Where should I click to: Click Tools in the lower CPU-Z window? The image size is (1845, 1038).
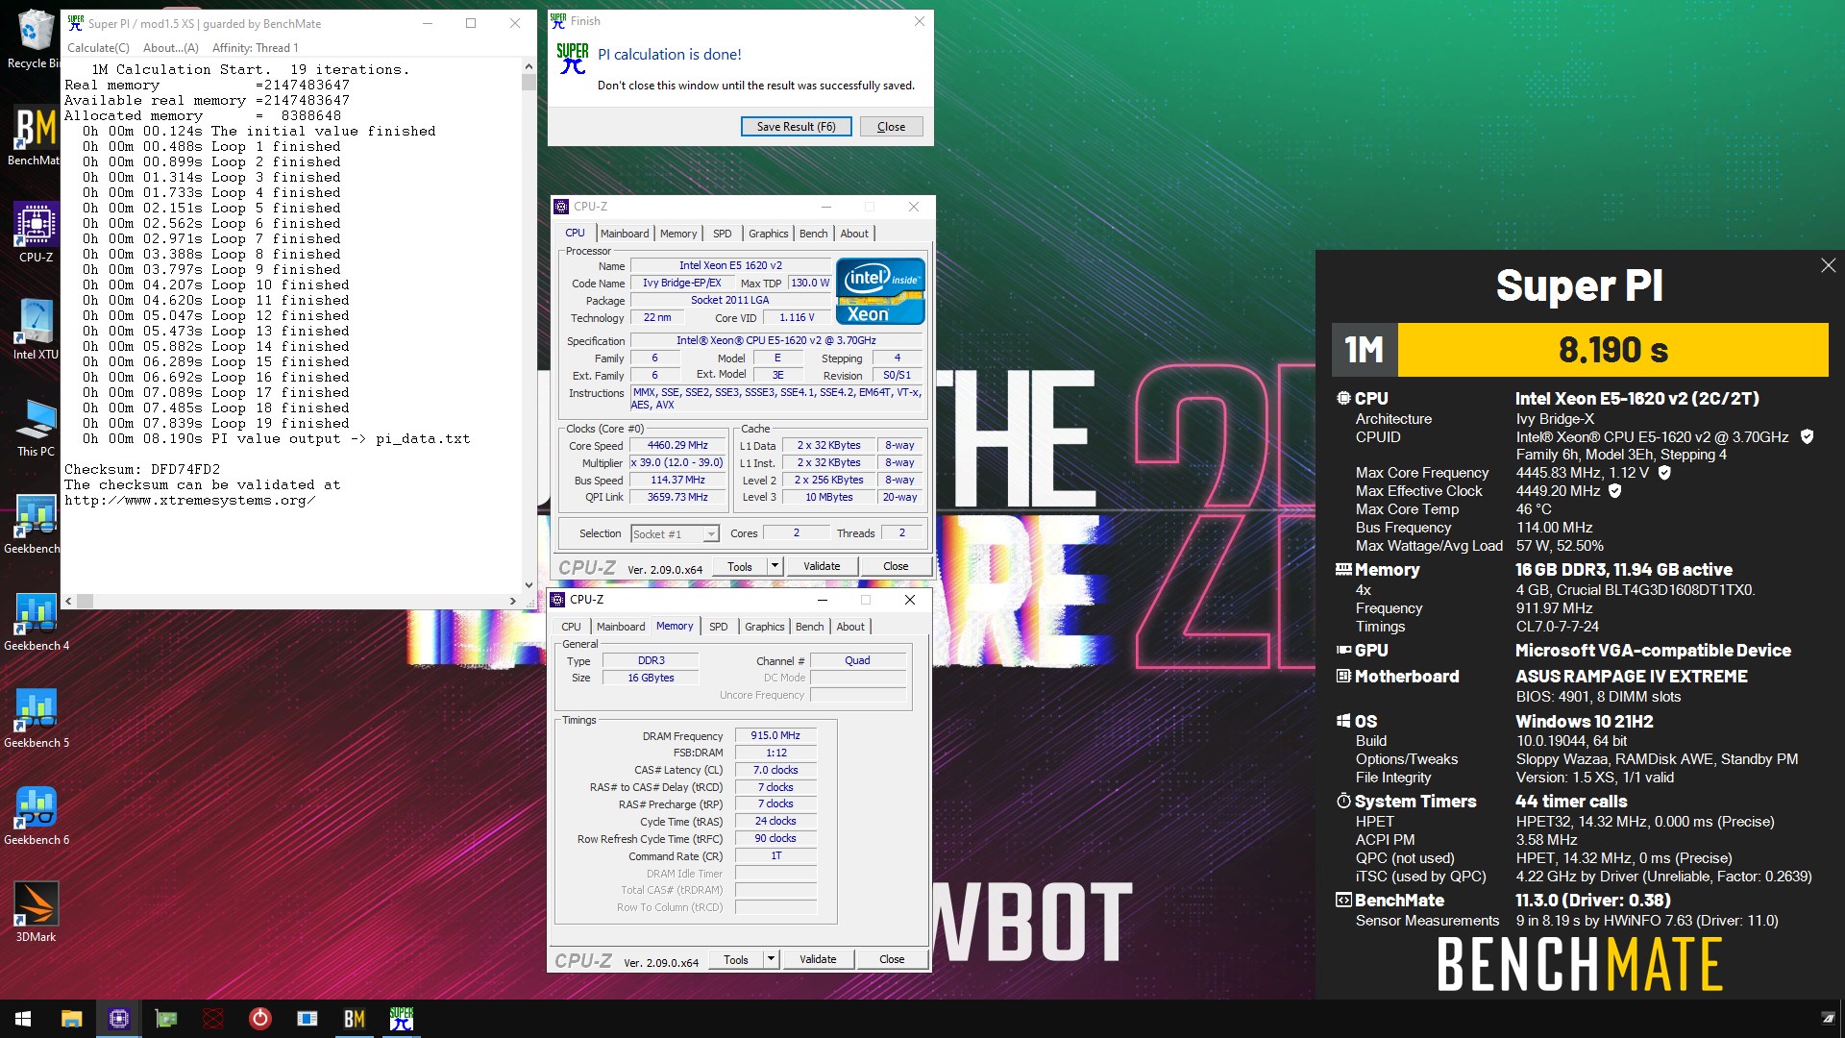pyautogui.click(x=736, y=959)
